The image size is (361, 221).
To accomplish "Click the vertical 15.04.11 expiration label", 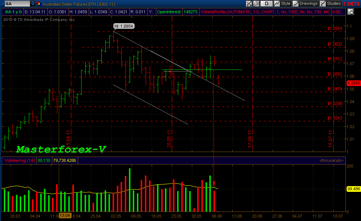I will (x=68, y=139).
